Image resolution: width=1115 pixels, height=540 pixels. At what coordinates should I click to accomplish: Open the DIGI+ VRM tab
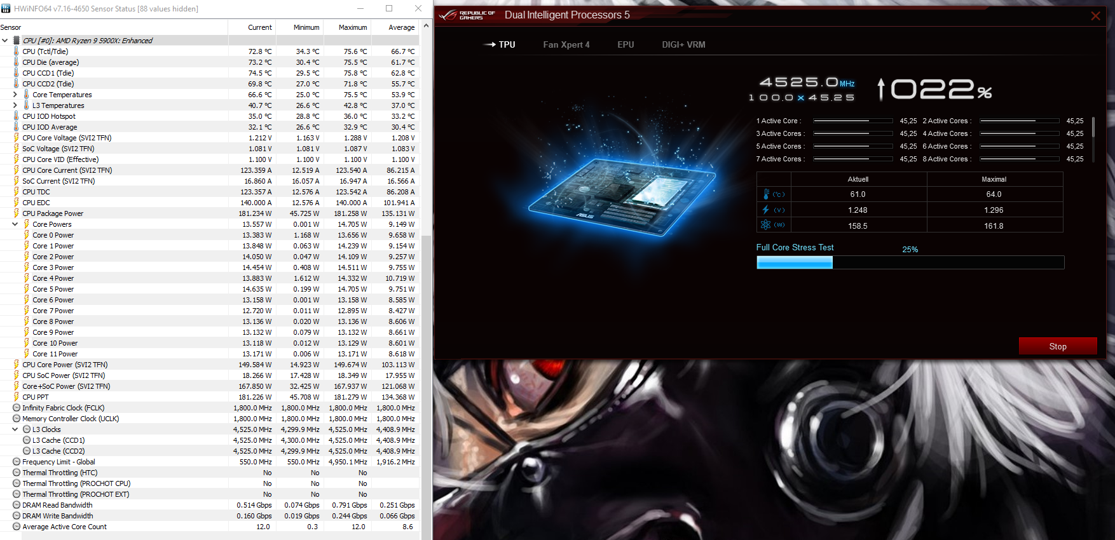tap(683, 44)
